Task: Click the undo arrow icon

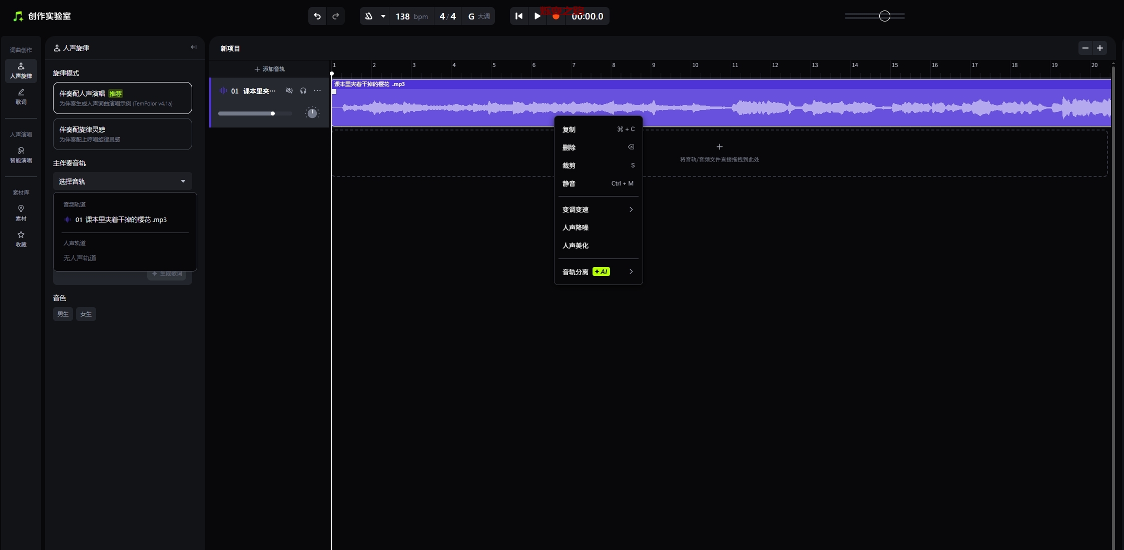Action: click(x=317, y=16)
